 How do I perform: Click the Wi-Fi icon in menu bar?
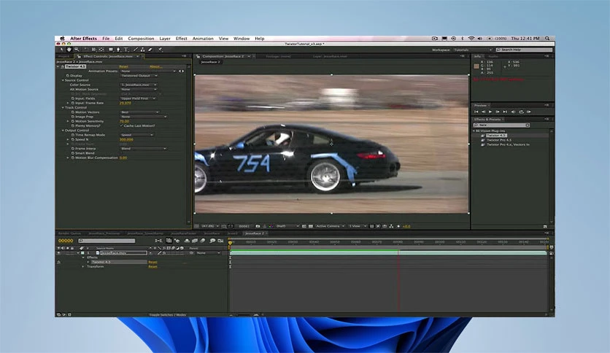[471, 39]
